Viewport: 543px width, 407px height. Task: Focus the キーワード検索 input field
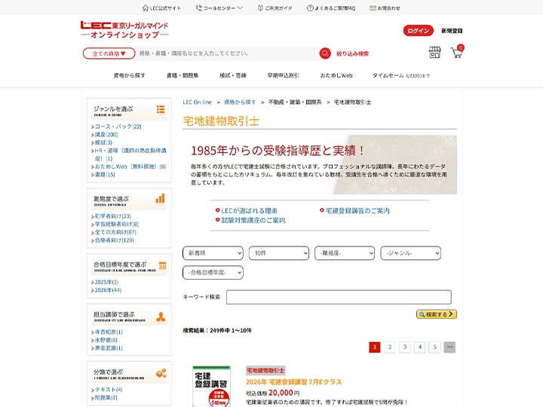click(339, 297)
